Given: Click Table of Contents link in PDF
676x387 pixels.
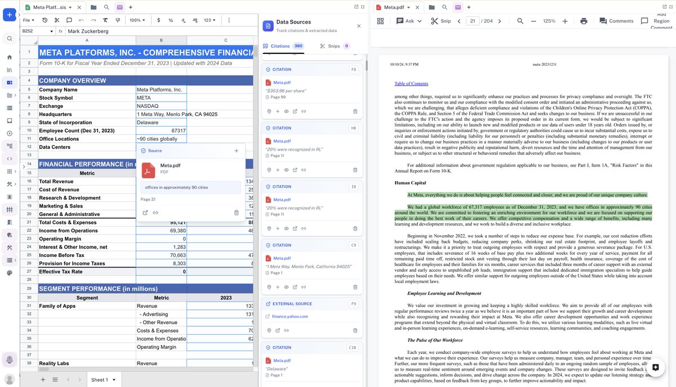Looking at the screenshot, I should [x=411, y=84].
